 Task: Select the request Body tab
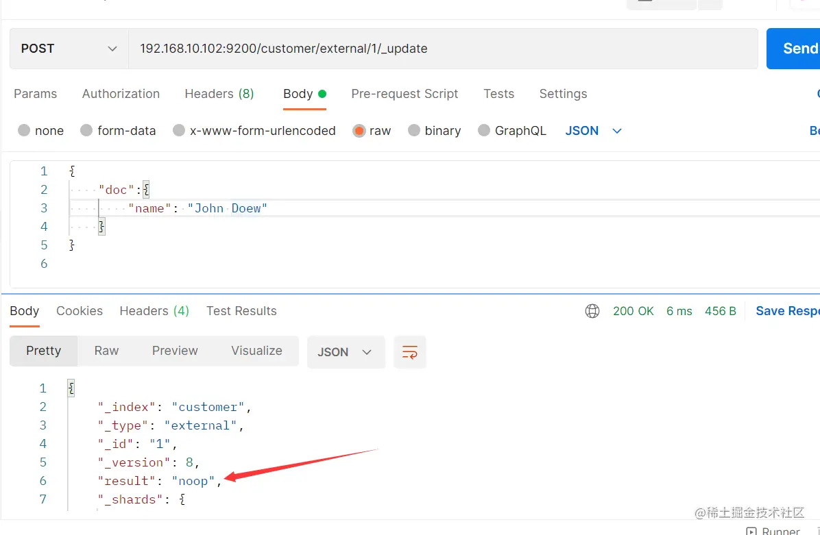pyautogui.click(x=304, y=94)
